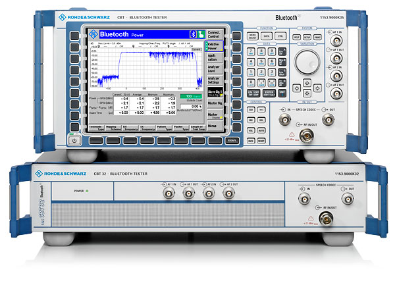Image resolution: width=395 pixels, height=283 pixels.
Task: Push the SETUP system key
Action: pyautogui.click(x=307, y=38)
